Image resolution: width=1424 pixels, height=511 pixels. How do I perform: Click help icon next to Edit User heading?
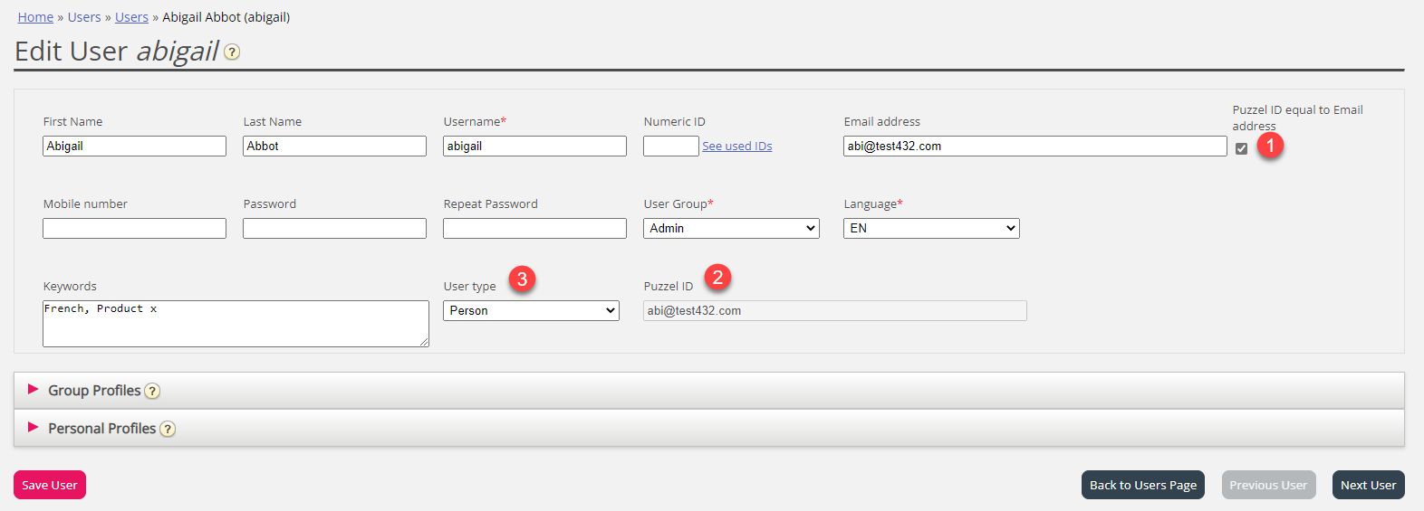(232, 52)
